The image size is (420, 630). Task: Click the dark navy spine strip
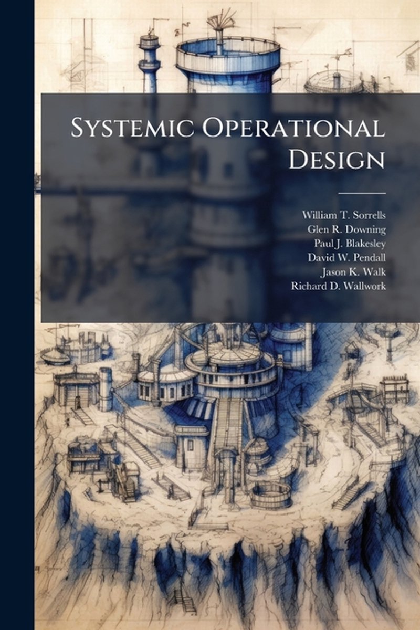click(x=17, y=315)
